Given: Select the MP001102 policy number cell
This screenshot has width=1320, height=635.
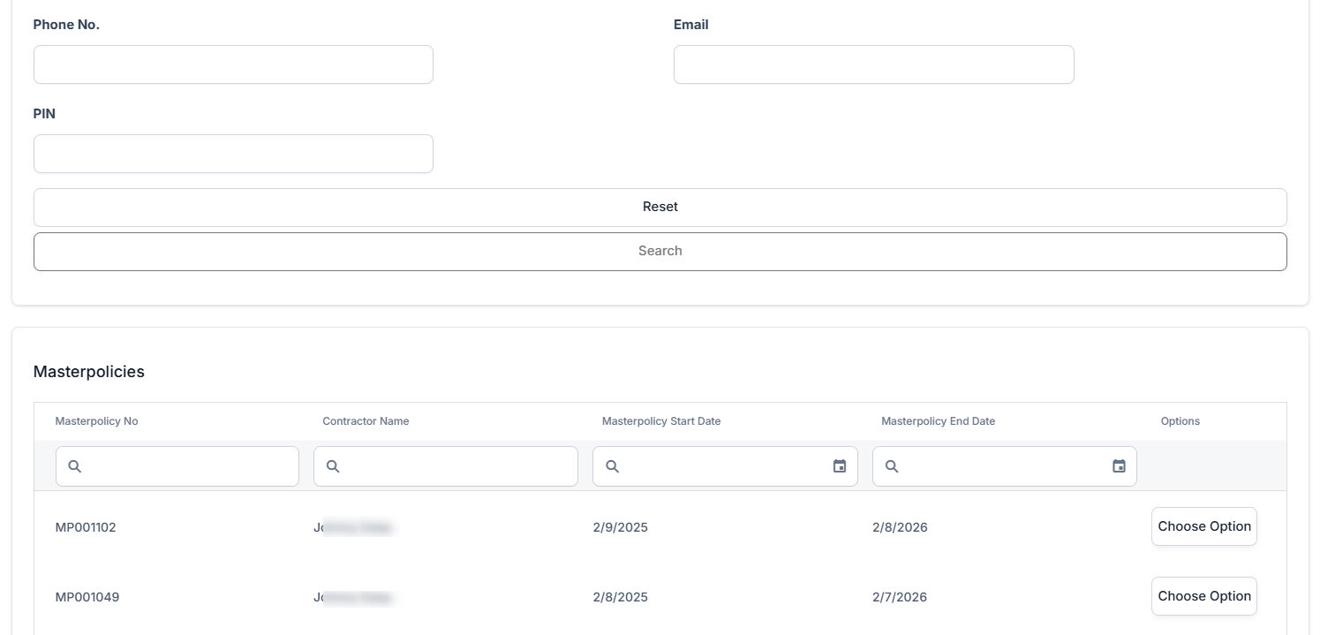Looking at the screenshot, I should (x=86, y=527).
